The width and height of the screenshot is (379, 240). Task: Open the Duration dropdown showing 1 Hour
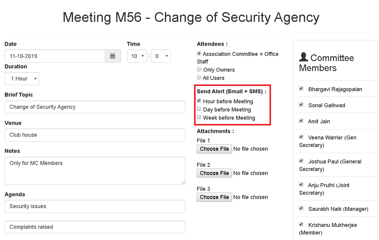pyautogui.click(x=22, y=78)
